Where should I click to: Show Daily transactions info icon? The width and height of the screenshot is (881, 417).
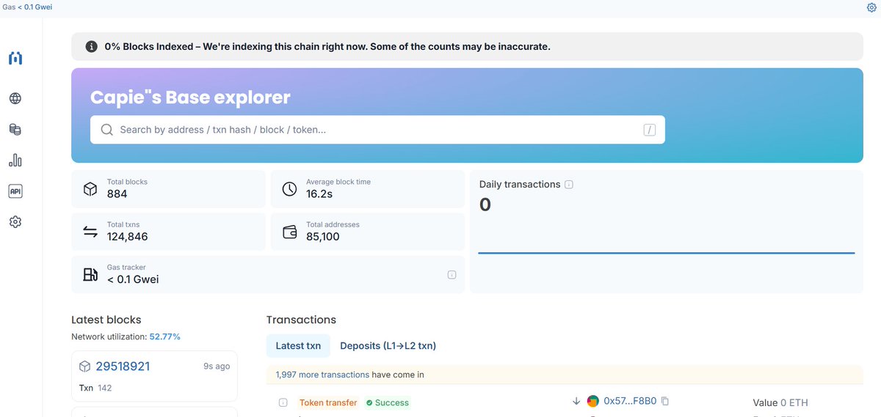tap(569, 185)
